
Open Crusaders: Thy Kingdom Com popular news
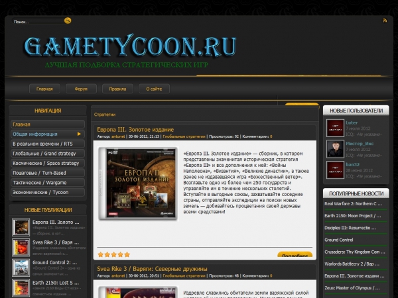tap(355, 252)
